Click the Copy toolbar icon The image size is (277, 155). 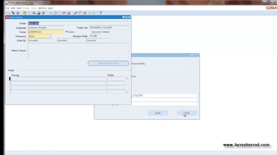(55, 13)
